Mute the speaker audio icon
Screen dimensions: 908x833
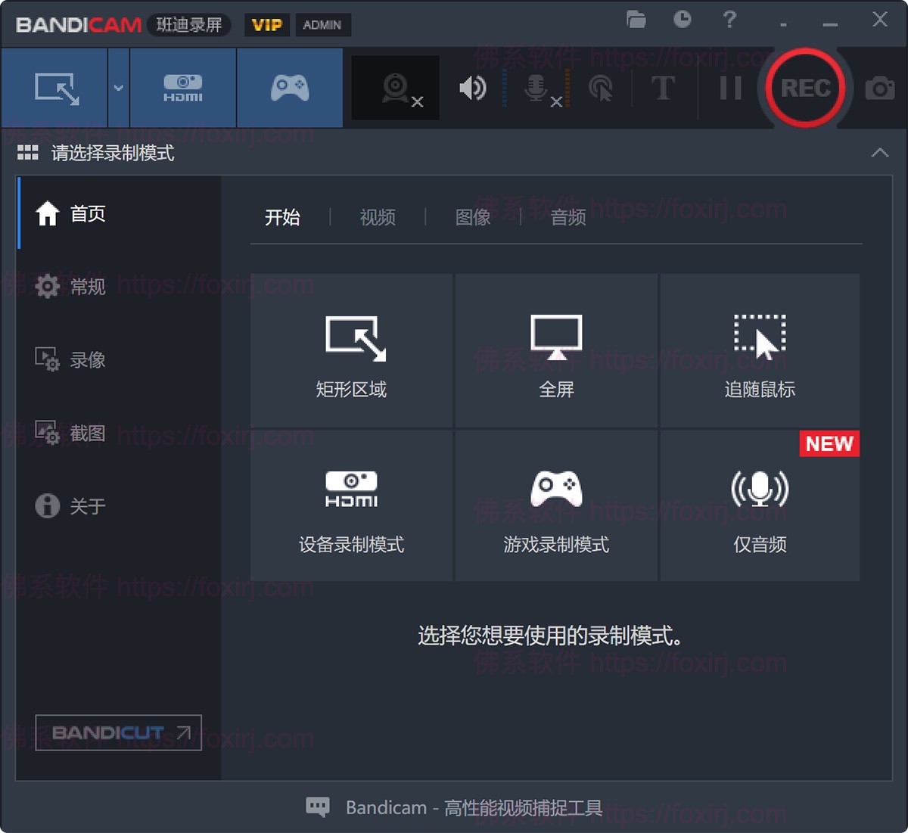(x=471, y=87)
